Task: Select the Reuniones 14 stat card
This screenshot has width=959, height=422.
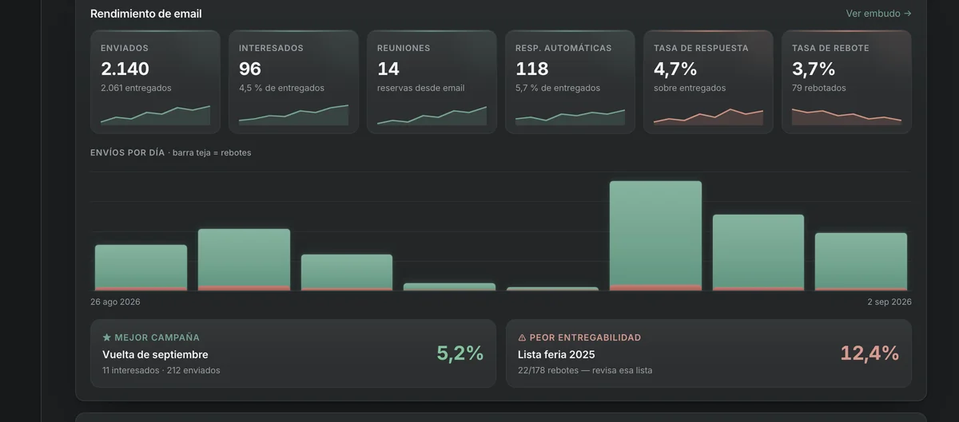Action: (x=432, y=81)
